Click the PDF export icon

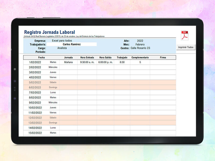click(x=185, y=35)
